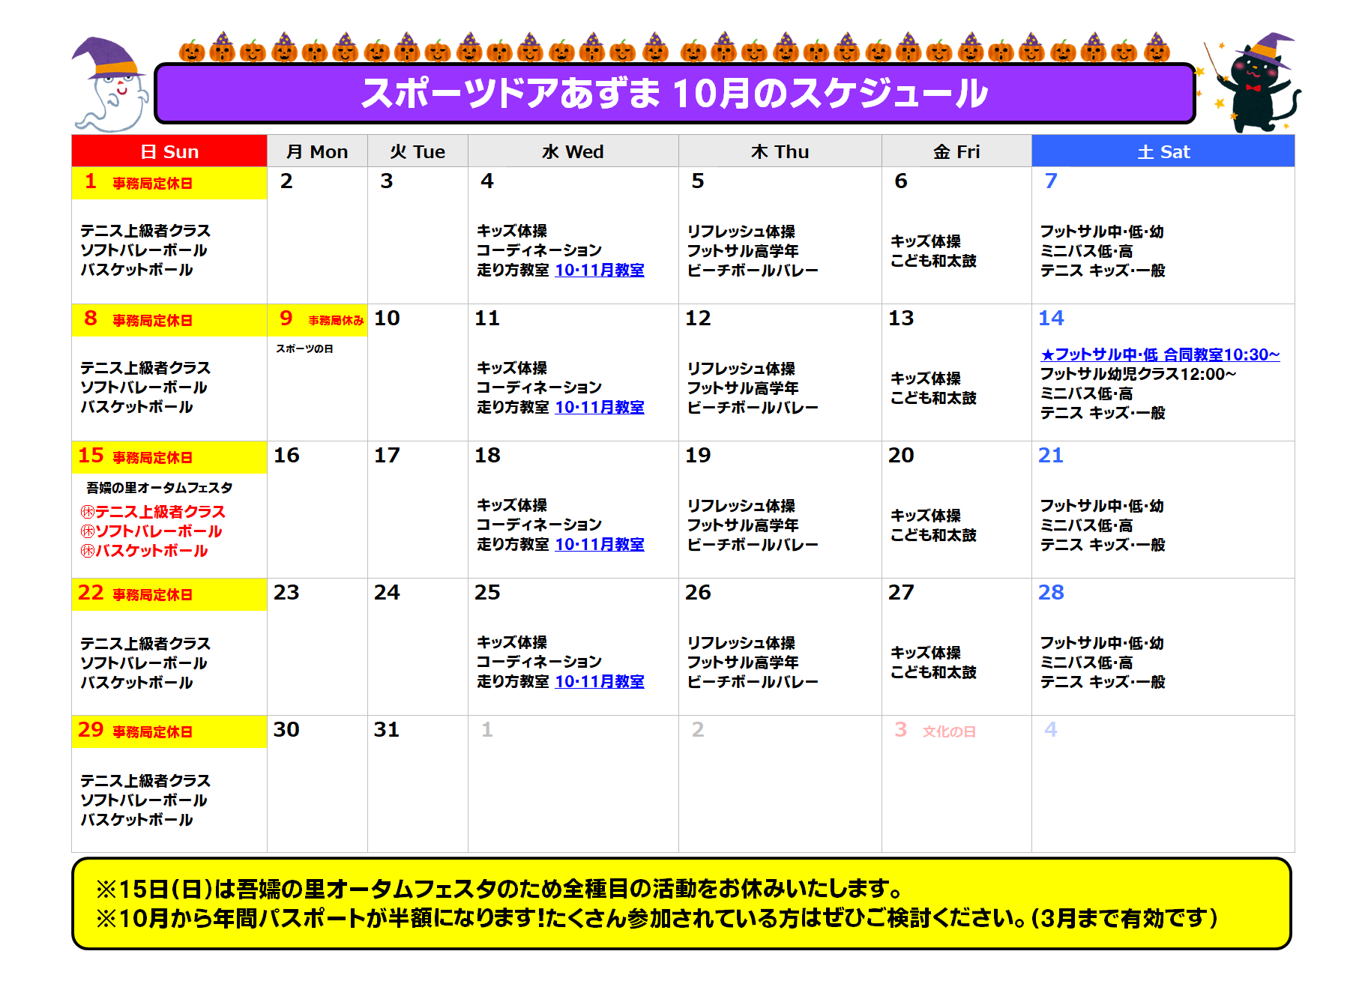1368x990 pixels.
Task: Click the ※15日(日) festival closure notice line
Action: [x=499, y=889]
